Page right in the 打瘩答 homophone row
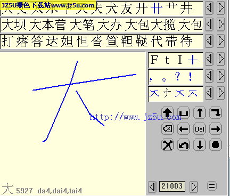 pyautogui.click(x=221, y=41)
